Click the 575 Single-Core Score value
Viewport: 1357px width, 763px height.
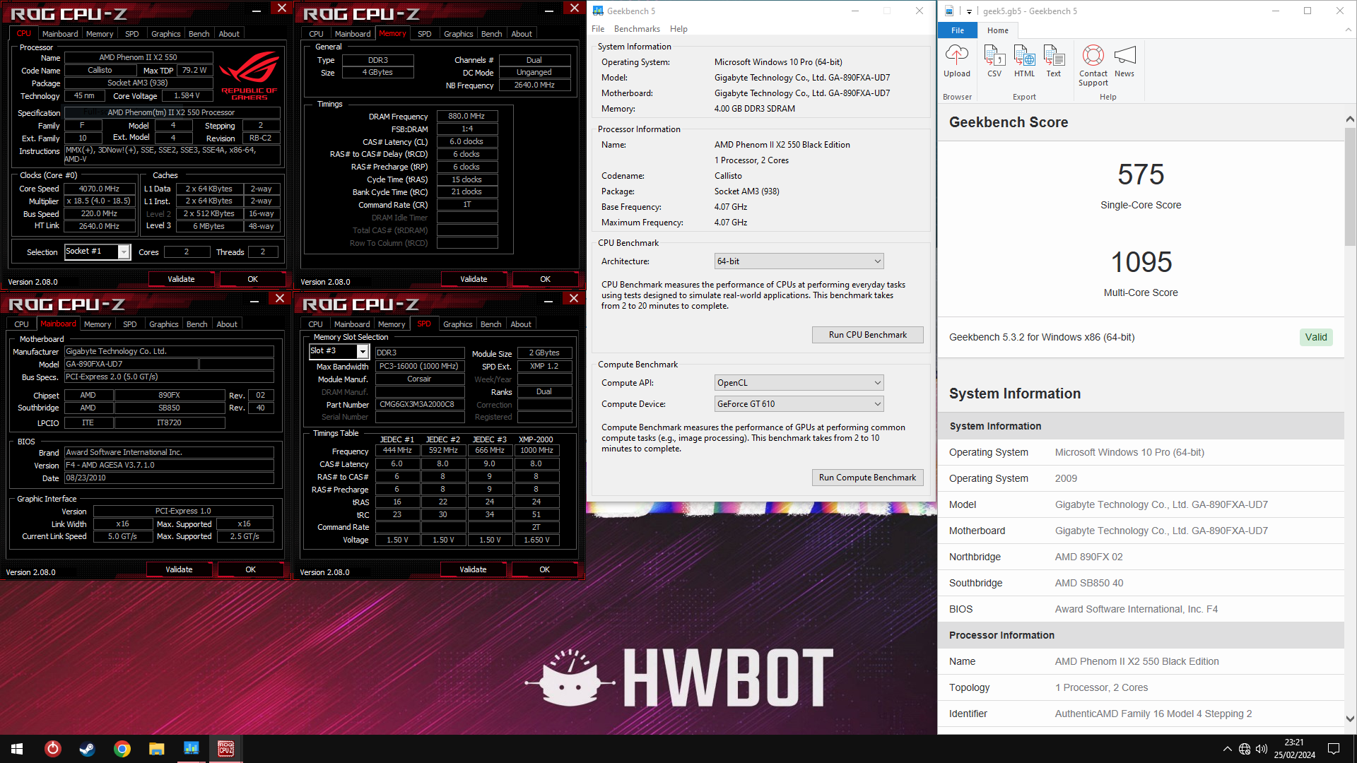(x=1141, y=175)
